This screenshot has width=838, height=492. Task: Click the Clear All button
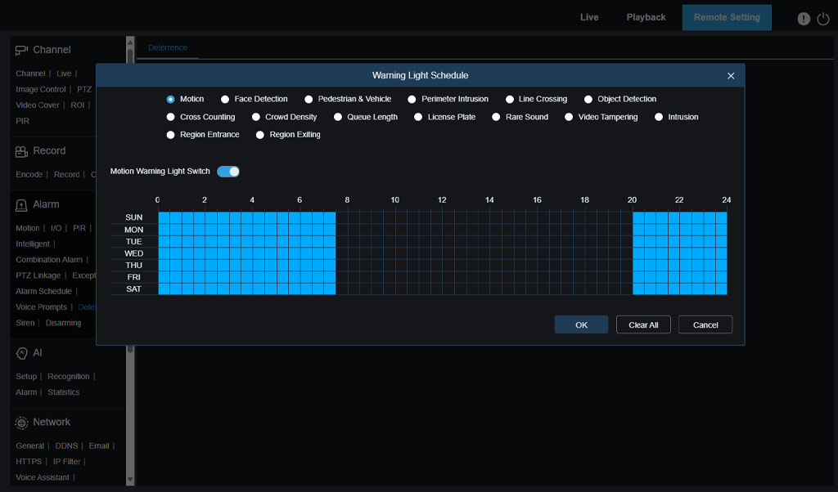pyautogui.click(x=643, y=325)
